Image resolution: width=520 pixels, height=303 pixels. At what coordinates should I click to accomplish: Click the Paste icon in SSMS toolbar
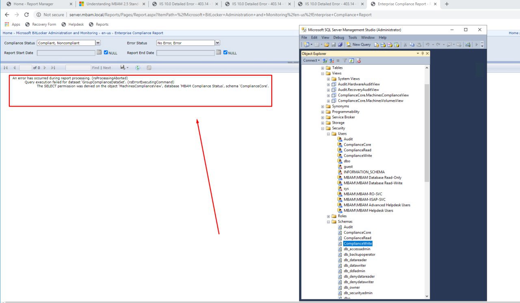(419, 44)
